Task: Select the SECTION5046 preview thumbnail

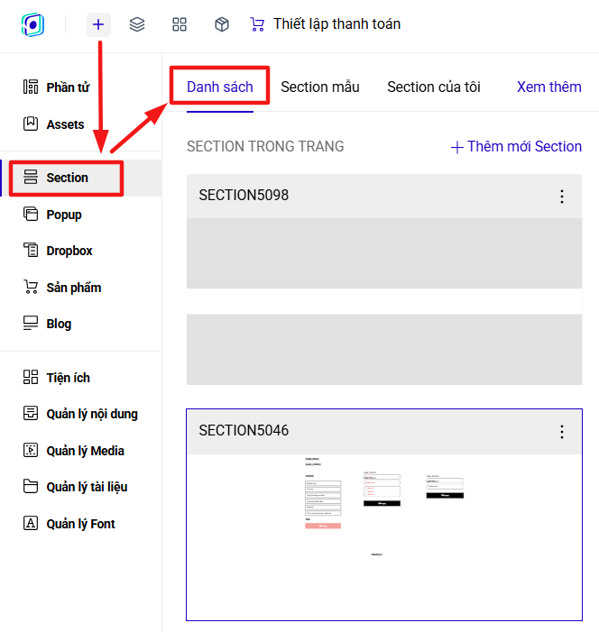Action: (384, 536)
